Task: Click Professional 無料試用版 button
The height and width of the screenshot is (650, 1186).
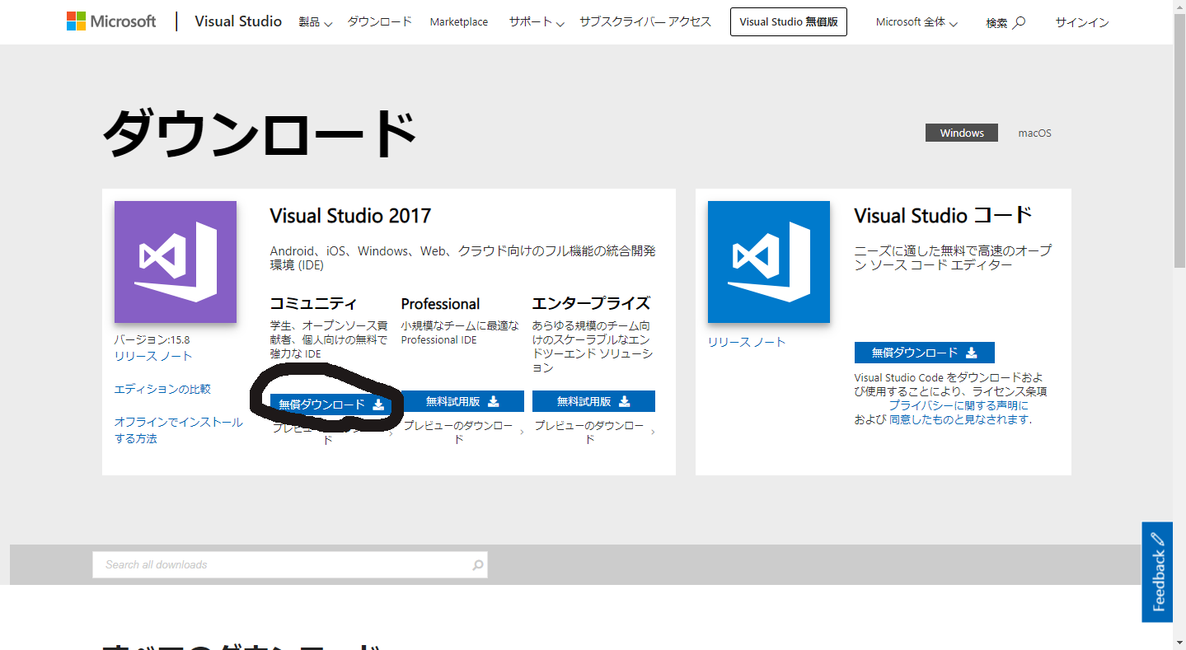Action: (x=462, y=401)
